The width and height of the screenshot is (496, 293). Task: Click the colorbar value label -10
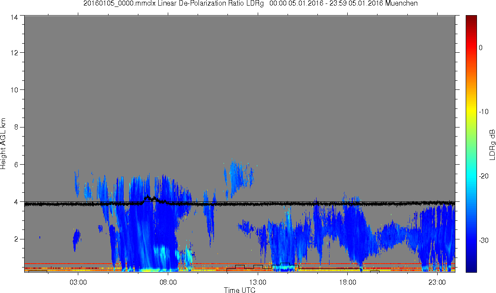click(x=483, y=111)
